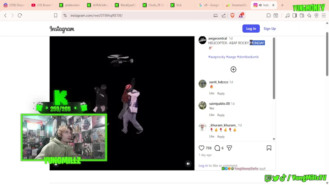Click the Log In button
The width and height of the screenshot is (329, 185).
(251, 29)
